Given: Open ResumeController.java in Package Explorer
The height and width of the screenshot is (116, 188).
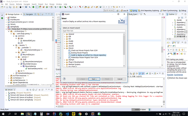Looking at the screenshot, I should [32, 50].
